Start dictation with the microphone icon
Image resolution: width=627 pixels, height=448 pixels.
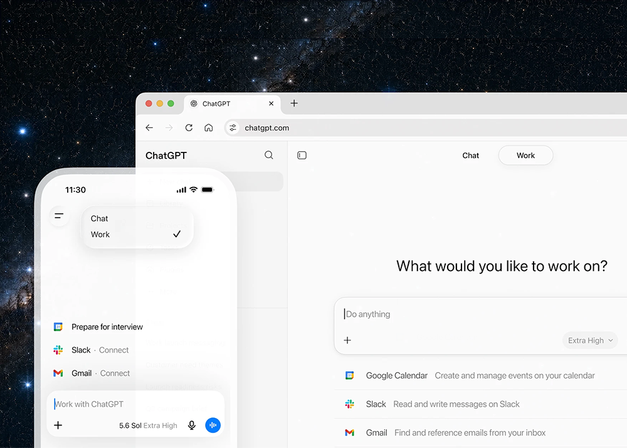pos(192,425)
